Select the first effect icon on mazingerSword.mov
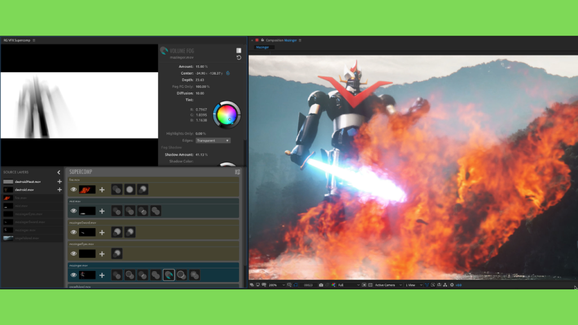This screenshot has height=325, width=578. coord(117,232)
